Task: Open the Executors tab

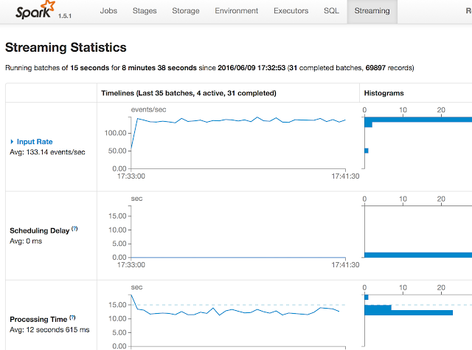Action: (x=291, y=11)
